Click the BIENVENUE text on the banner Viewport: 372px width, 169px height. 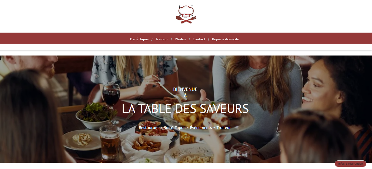[185, 89]
